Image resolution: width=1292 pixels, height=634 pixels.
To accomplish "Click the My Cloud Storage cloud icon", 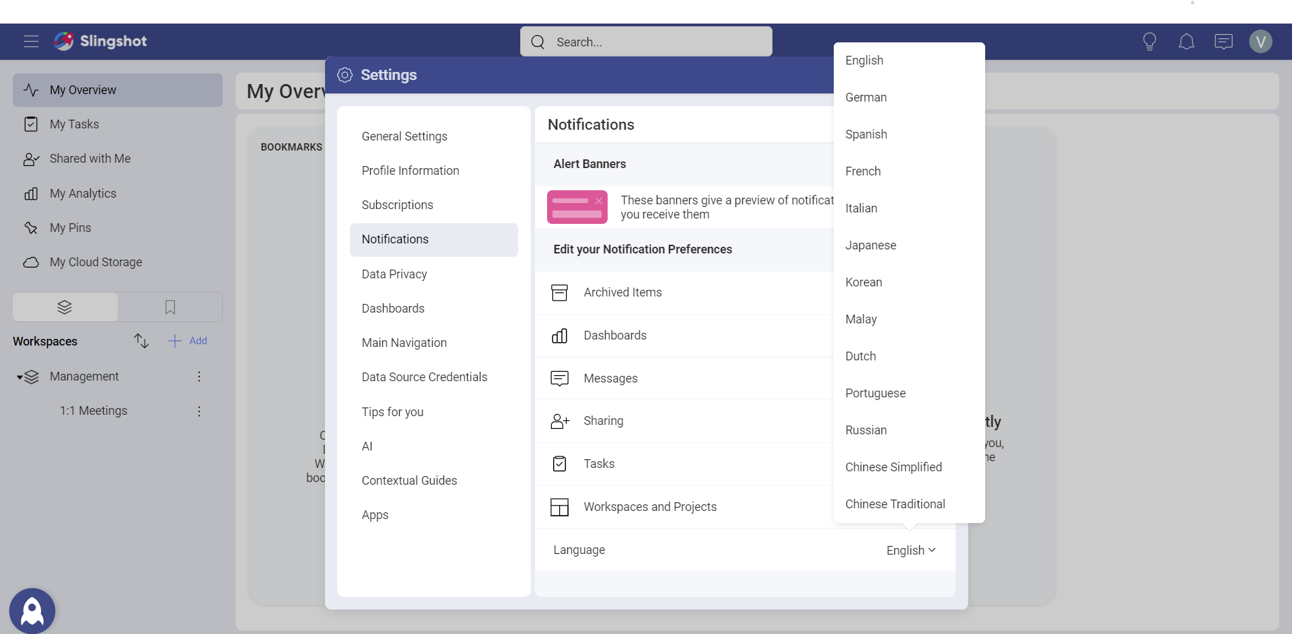I will point(31,262).
